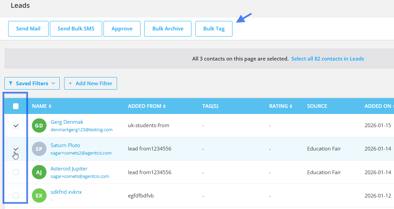Click Bulk Archive button
Viewport: 394px width, 209px height.
168,29
